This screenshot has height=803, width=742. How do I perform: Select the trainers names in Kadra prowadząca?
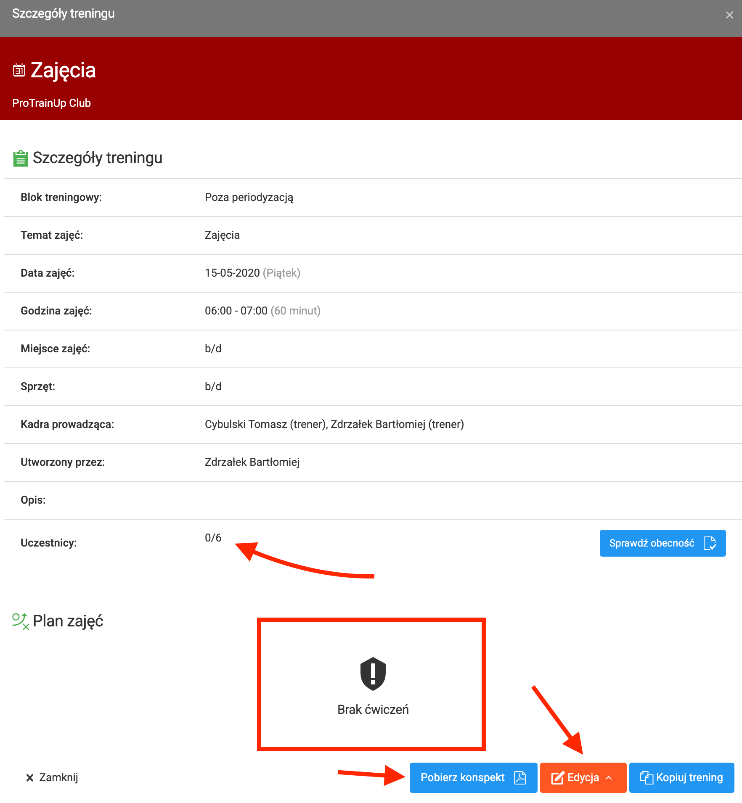click(334, 424)
